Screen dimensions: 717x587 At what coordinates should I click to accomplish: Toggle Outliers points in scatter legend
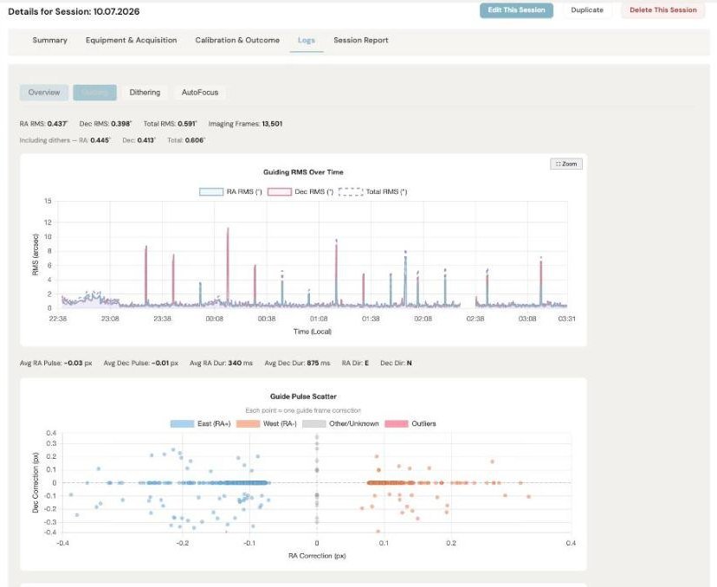(410, 423)
